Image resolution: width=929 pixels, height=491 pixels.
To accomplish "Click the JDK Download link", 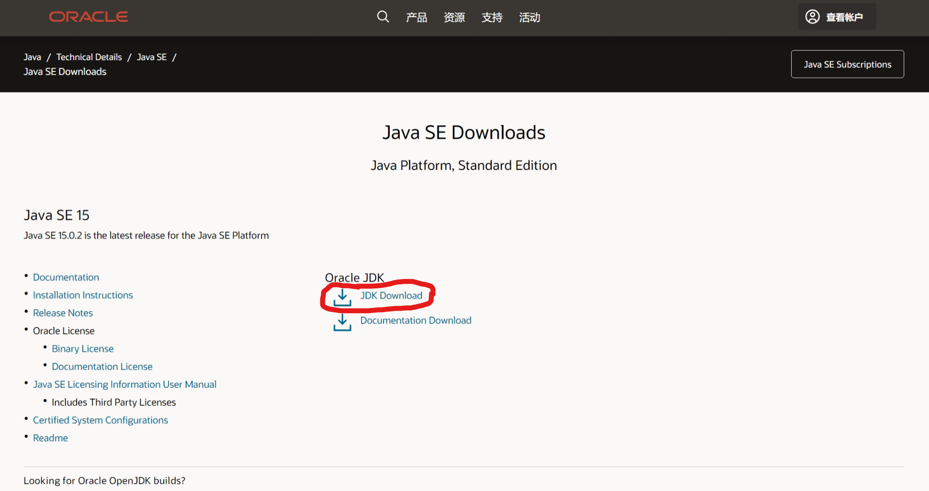I will coord(391,296).
